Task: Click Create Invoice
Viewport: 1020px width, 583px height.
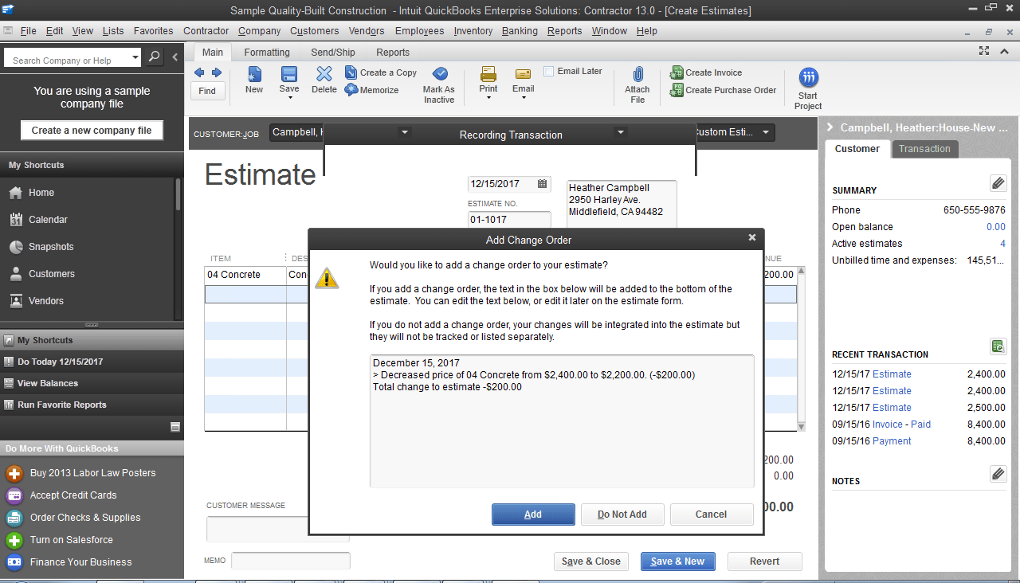Action: (706, 72)
